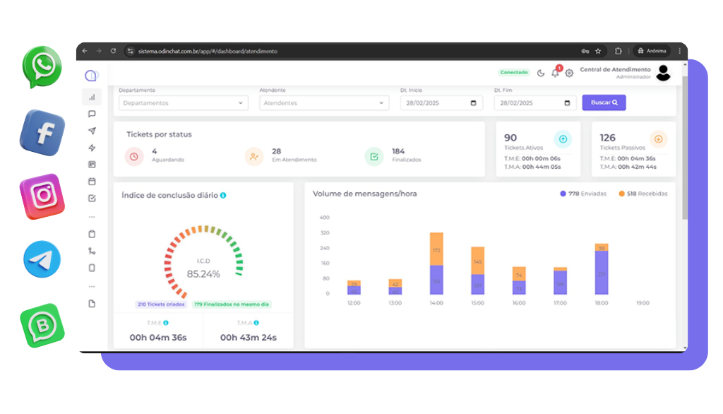
Task: Click the page vertical scrollbar
Action: click(x=685, y=148)
